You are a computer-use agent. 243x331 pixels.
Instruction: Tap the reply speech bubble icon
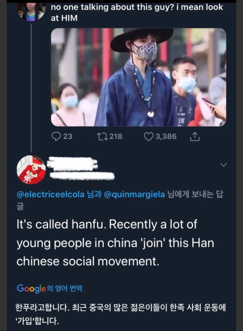56,137
